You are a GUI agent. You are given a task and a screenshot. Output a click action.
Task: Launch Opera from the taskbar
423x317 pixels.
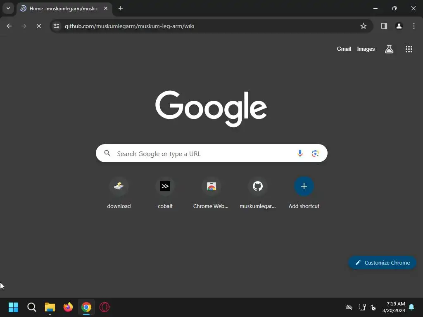tap(105, 307)
